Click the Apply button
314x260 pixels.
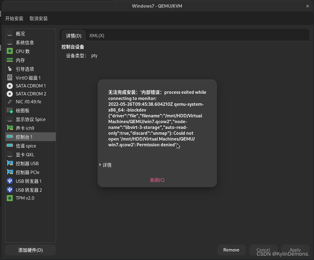[x=295, y=250]
